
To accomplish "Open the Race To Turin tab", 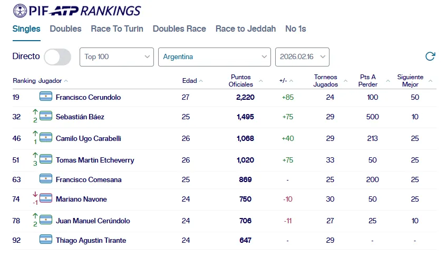I will (x=117, y=29).
